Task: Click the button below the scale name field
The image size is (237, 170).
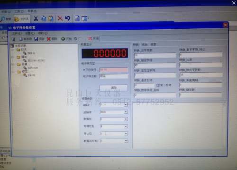Action: tap(114, 88)
